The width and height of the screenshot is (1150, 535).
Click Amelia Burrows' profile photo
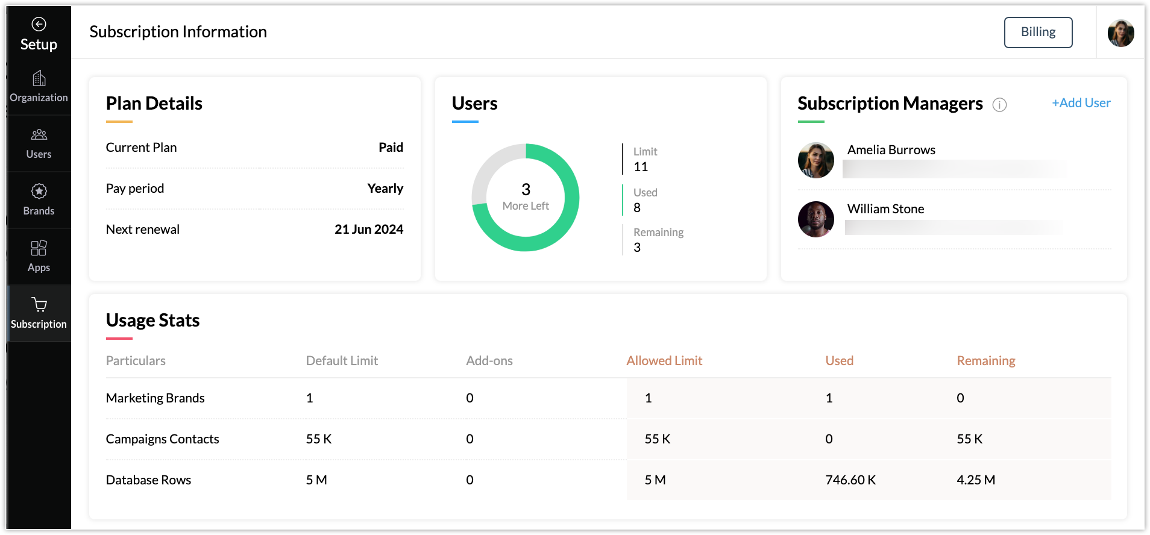(815, 160)
